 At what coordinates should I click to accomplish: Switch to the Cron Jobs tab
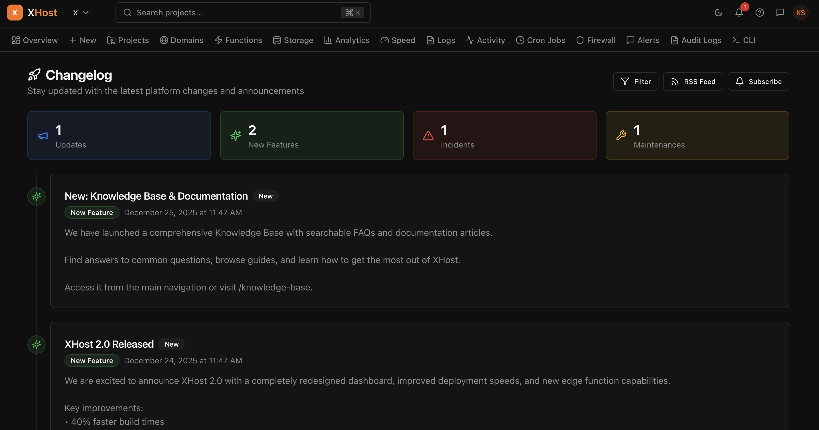[540, 40]
